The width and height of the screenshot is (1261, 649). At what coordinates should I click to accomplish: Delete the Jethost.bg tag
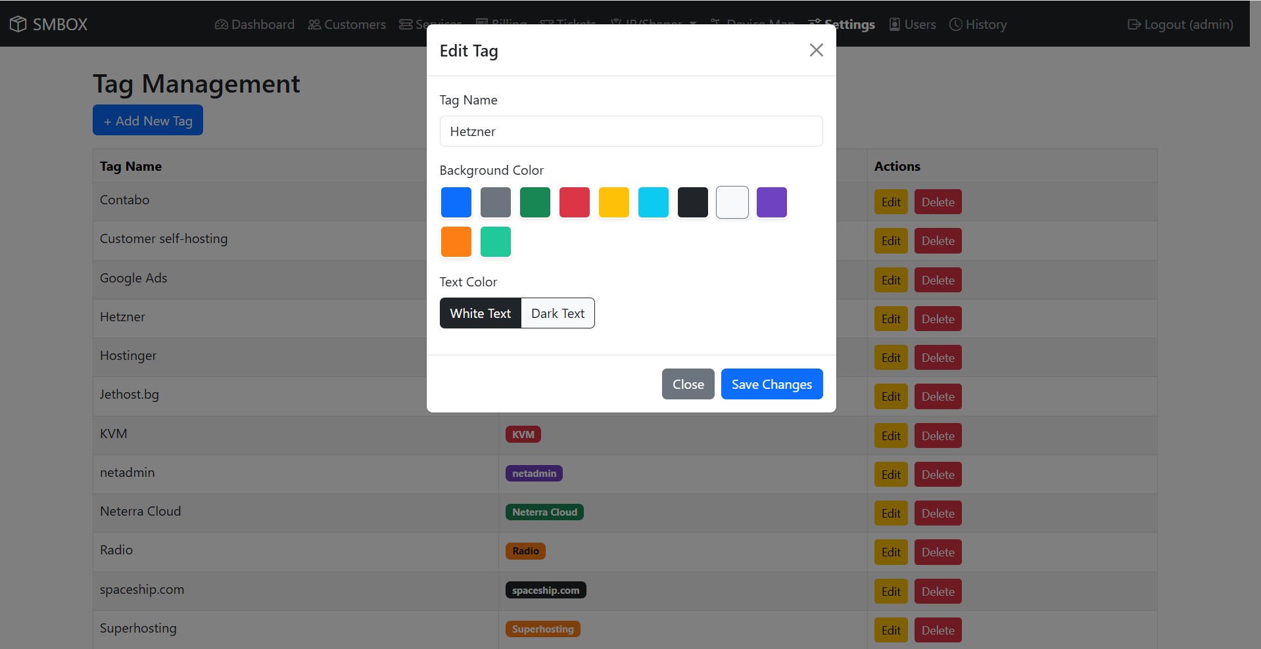(x=938, y=397)
